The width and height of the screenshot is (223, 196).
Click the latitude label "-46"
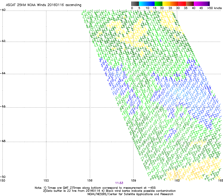pos(3,106)
